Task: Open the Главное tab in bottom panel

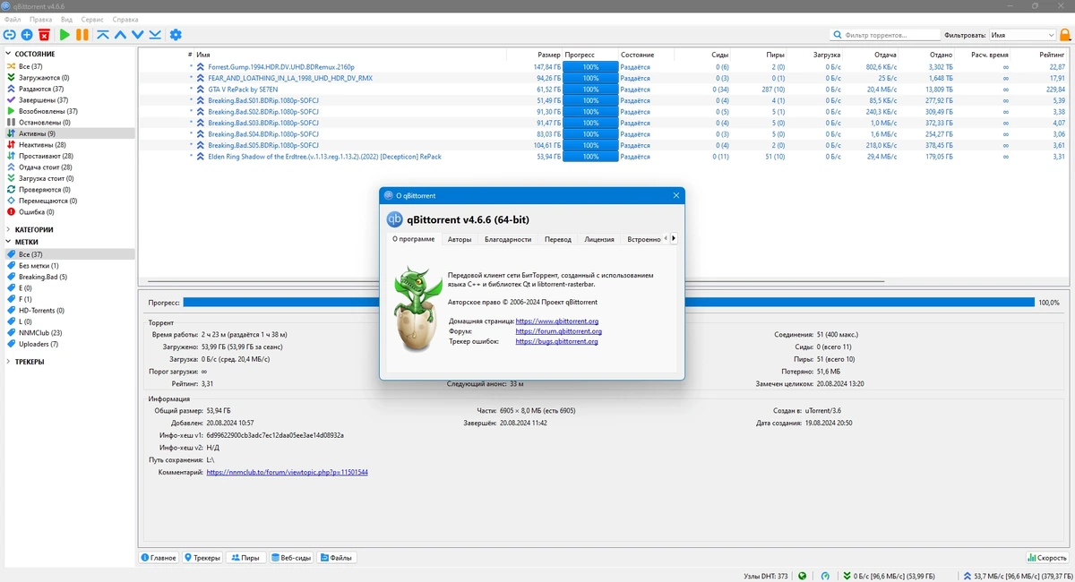Action: (159, 558)
